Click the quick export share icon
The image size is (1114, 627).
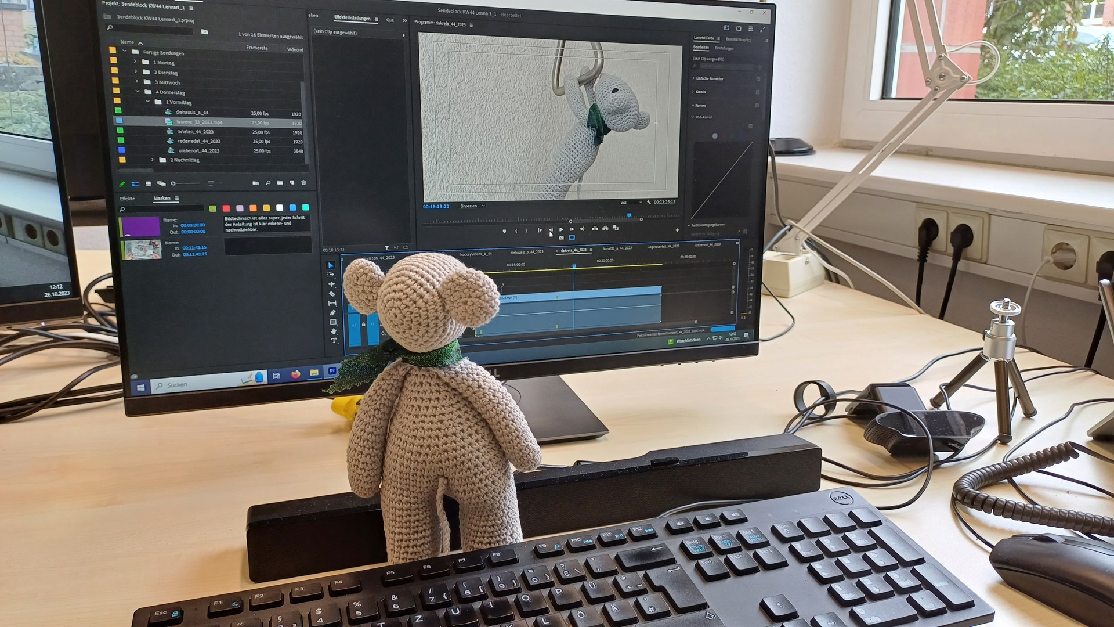pyautogui.click(x=739, y=28)
